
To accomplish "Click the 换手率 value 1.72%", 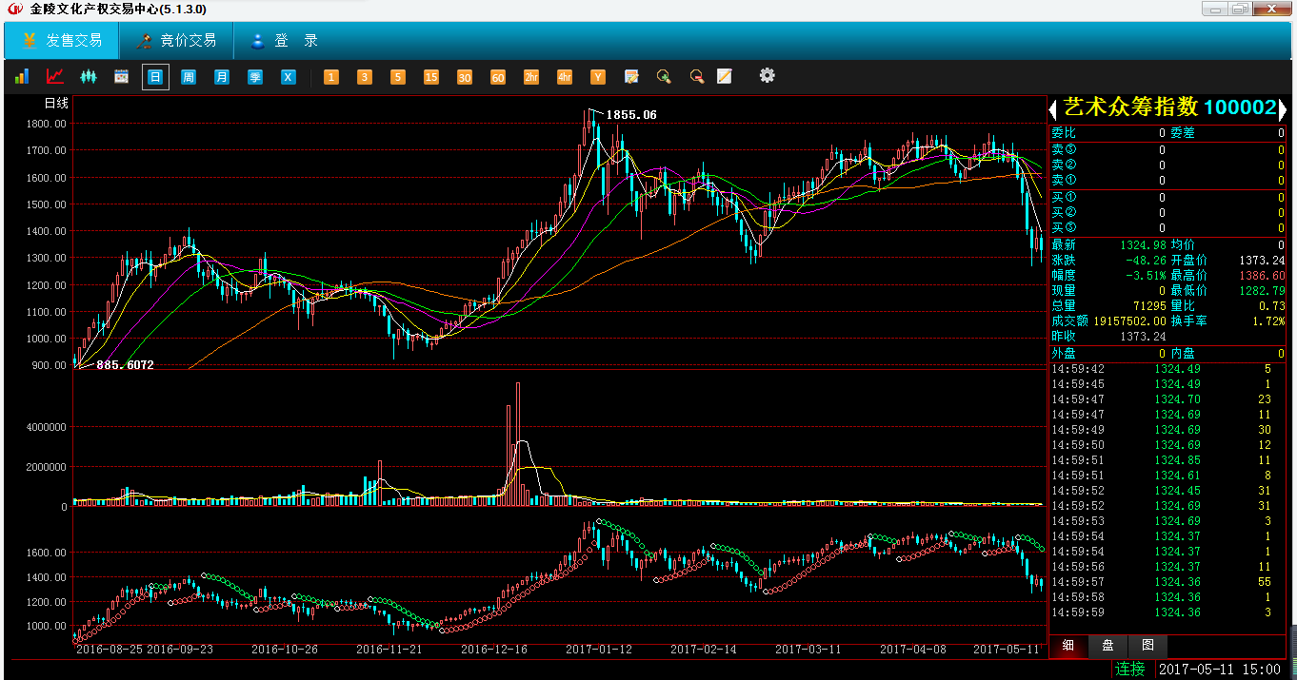I will (x=1269, y=321).
